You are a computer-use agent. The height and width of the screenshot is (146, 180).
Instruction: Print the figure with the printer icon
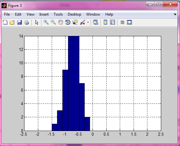(27, 22)
